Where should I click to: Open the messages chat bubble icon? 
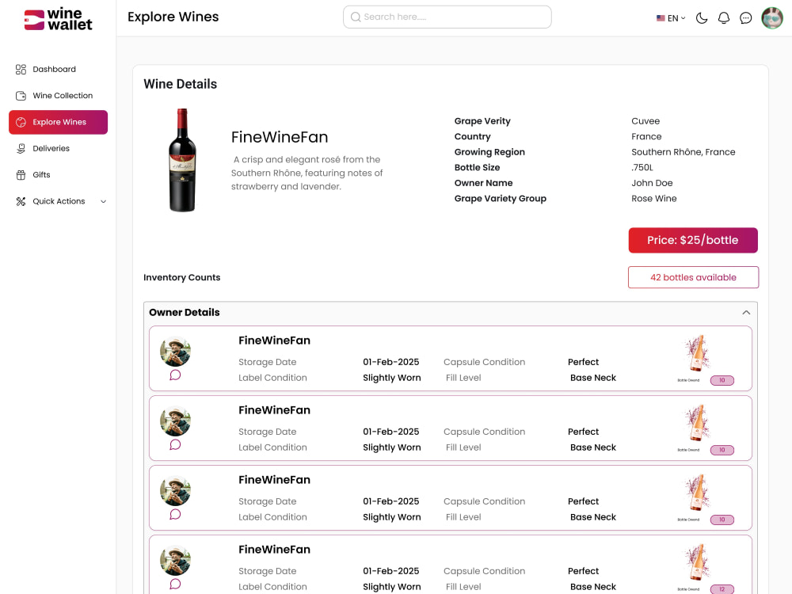(x=745, y=18)
